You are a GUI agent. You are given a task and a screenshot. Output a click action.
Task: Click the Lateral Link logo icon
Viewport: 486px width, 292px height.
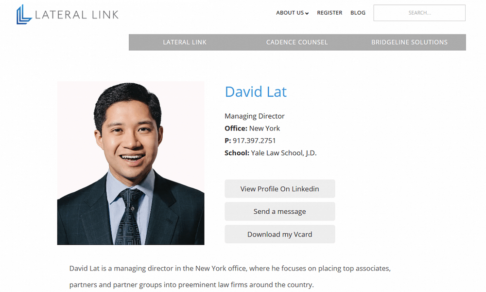[x=24, y=14]
